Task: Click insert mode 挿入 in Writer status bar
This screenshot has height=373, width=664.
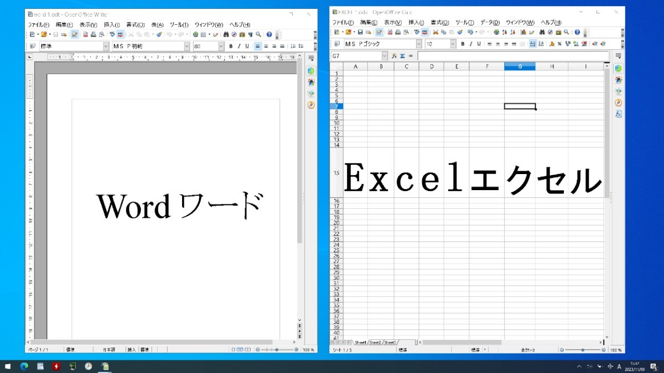Action: 132,350
